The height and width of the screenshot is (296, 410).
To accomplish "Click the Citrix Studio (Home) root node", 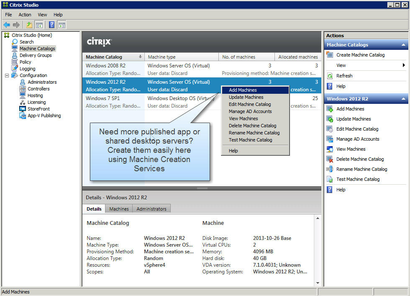I will [x=32, y=35].
